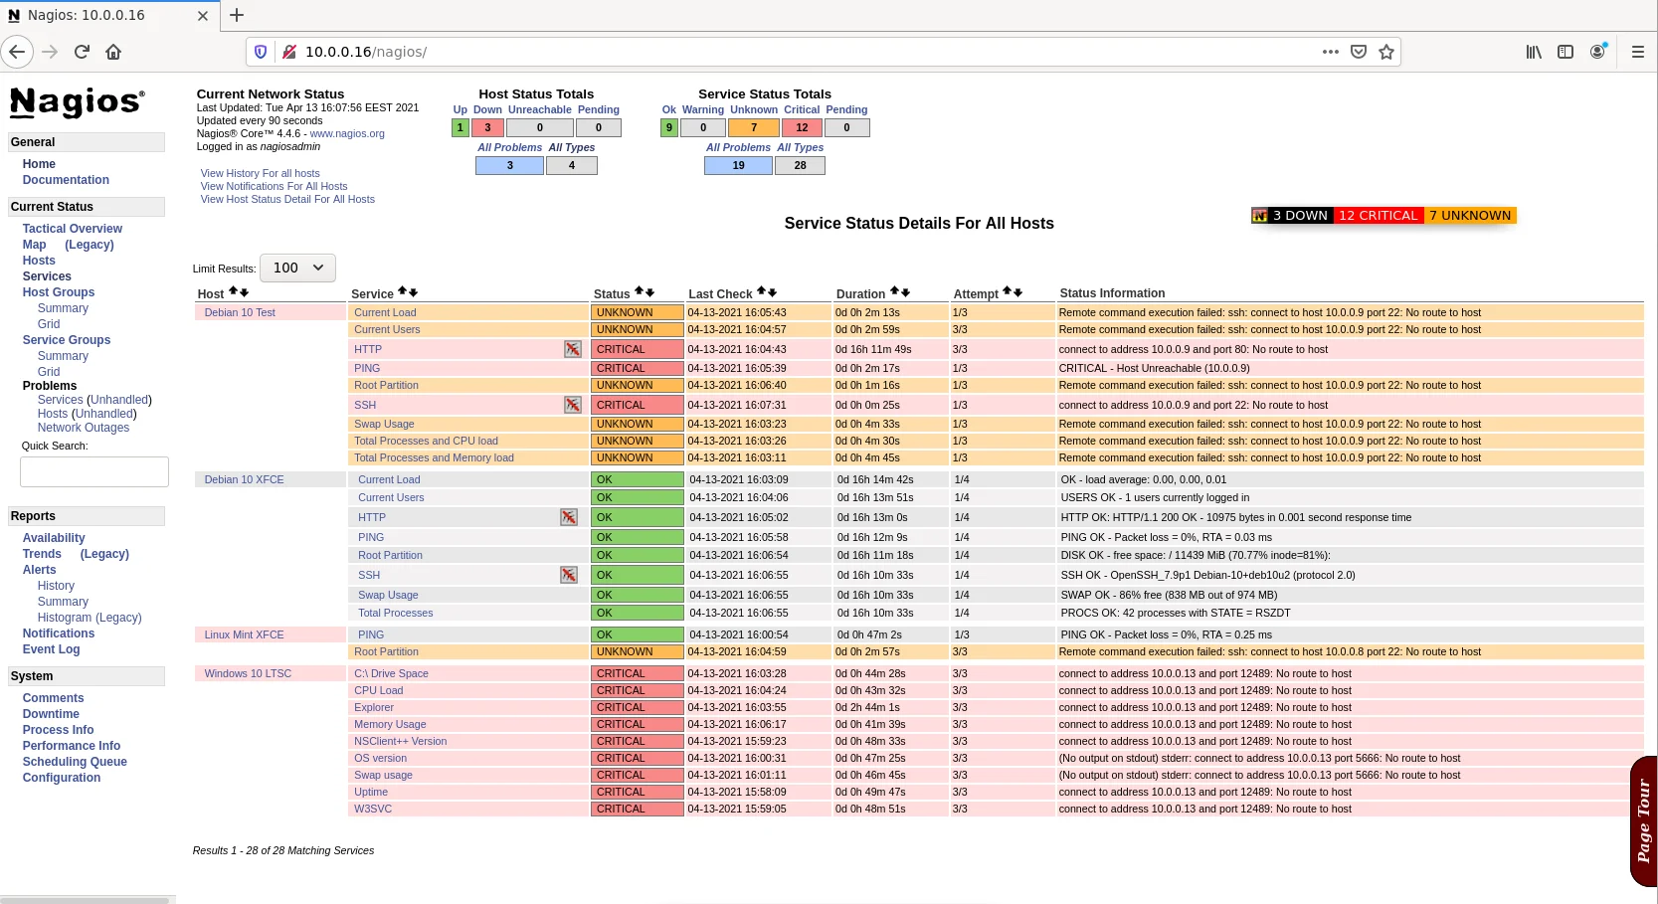
Task: Click service All Types count 28
Action: [800, 165]
